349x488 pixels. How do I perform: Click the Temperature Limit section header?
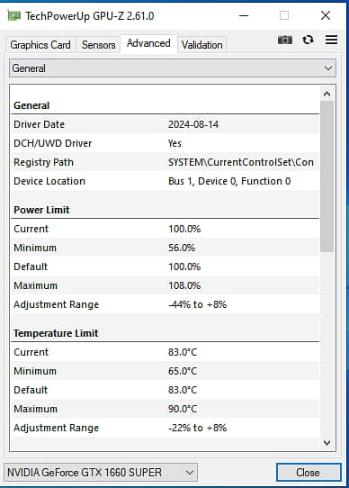[x=56, y=333]
